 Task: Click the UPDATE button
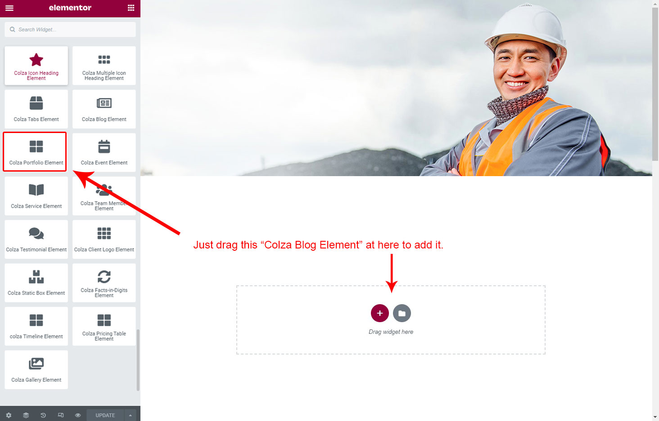105,415
